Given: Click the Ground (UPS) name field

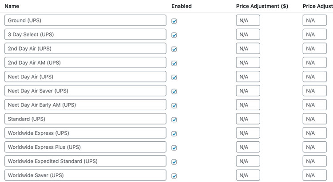Looking at the screenshot, I should 85,20.
